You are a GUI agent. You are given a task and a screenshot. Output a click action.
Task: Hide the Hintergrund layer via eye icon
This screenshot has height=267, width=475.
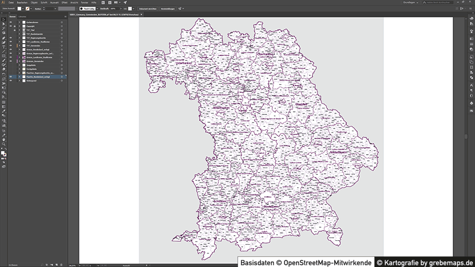click(x=11, y=80)
